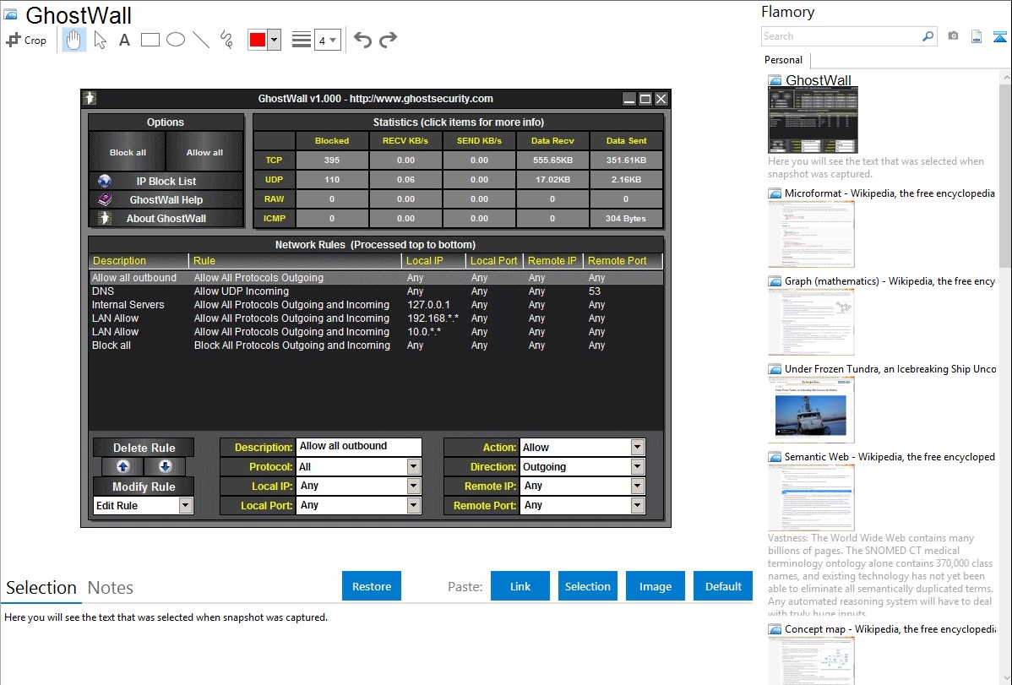Click the GhostWall title bar ghost icon
This screenshot has width=1012, height=685.
[90, 98]
